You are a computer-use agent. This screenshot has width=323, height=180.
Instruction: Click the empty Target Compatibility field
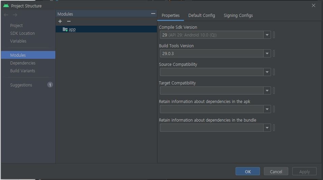[x=212, y=91]
